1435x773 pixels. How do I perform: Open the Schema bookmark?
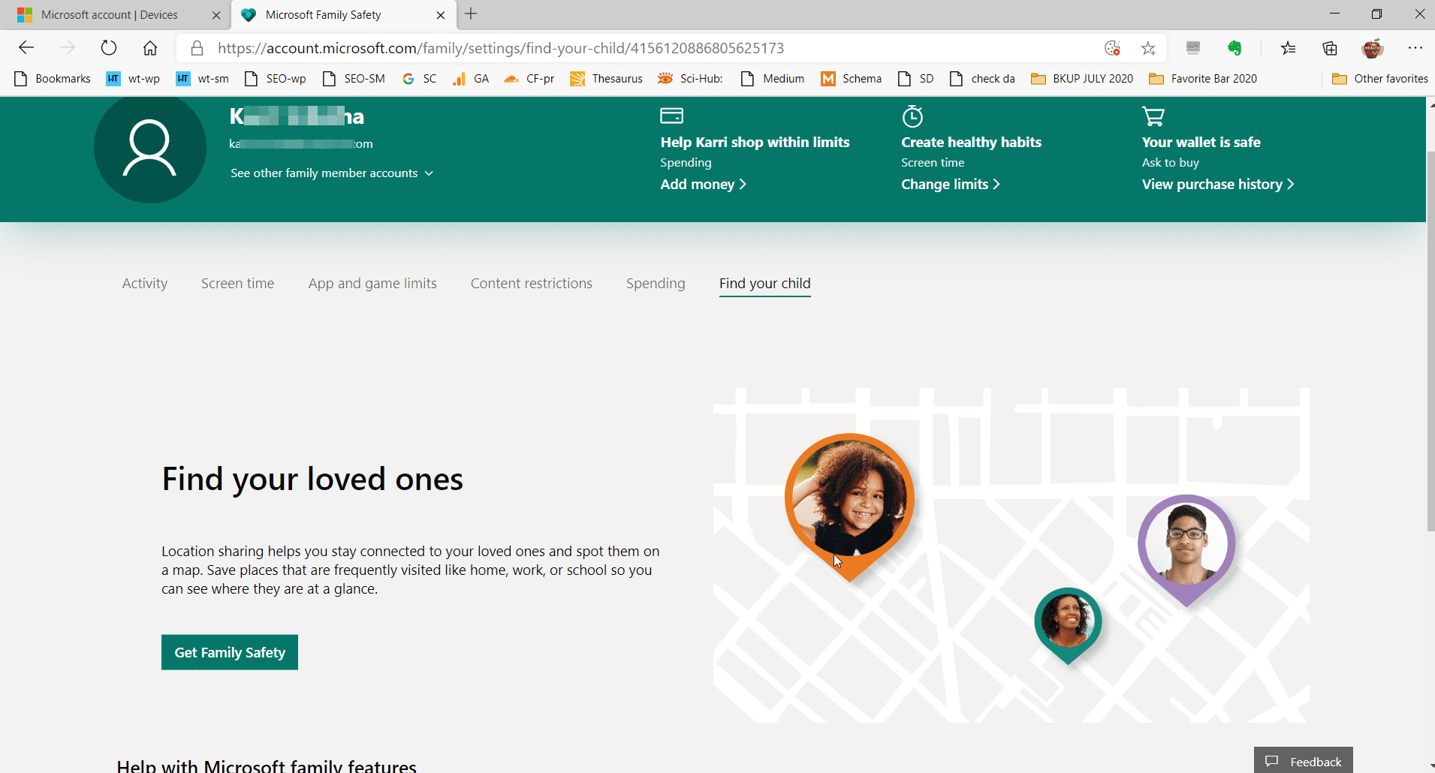(x=852, y=79)
